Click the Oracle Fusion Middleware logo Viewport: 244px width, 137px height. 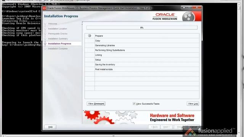coord(165,16)
